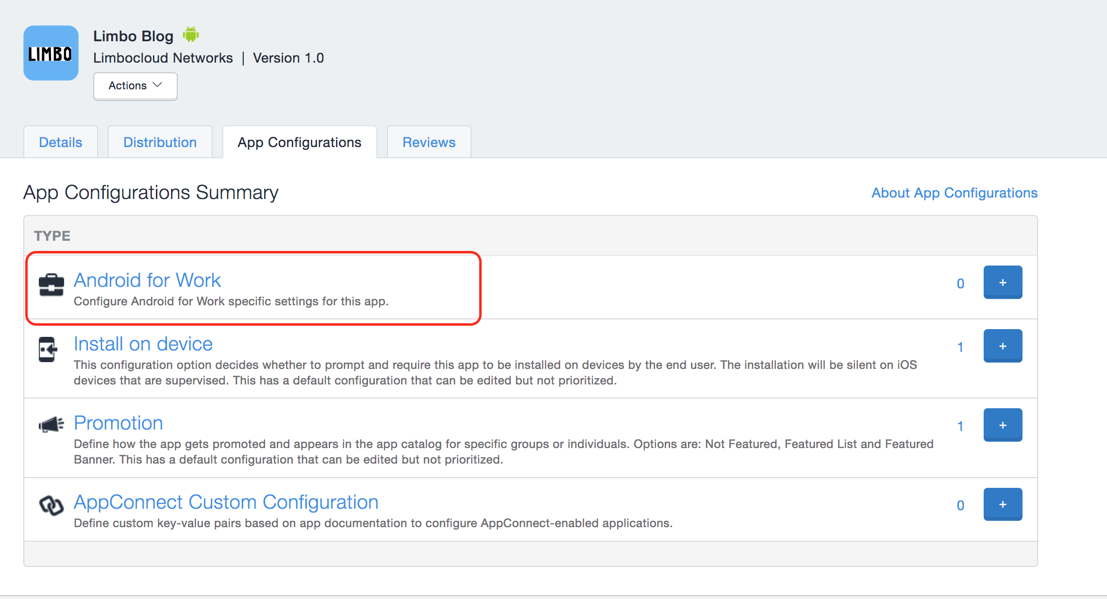
Task: Click the megaphone Promotion icon
Action: [50, 425]
